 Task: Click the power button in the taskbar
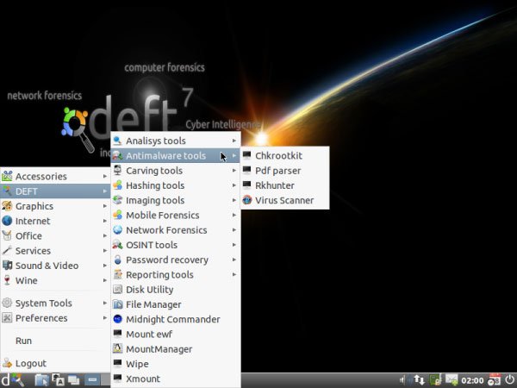tap(510, 380)
